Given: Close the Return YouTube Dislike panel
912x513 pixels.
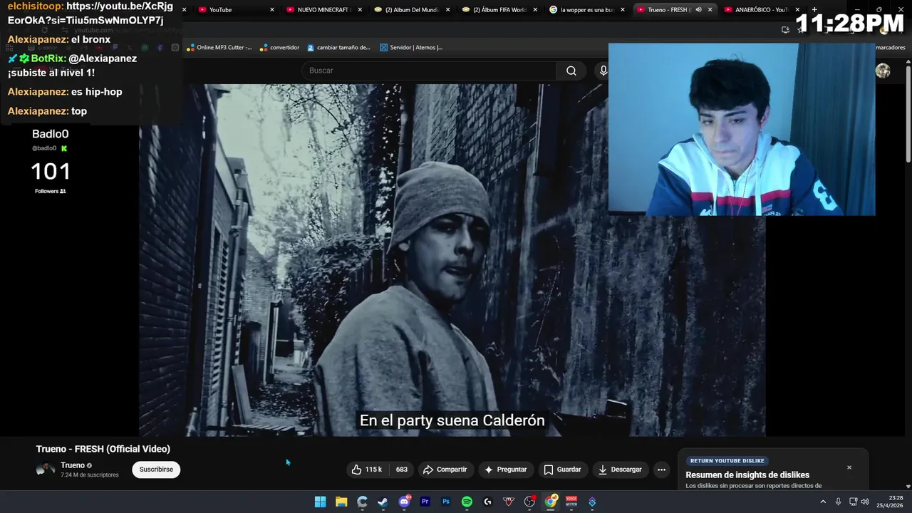Looking at the screenshot, I should click(x=849, y=467).
